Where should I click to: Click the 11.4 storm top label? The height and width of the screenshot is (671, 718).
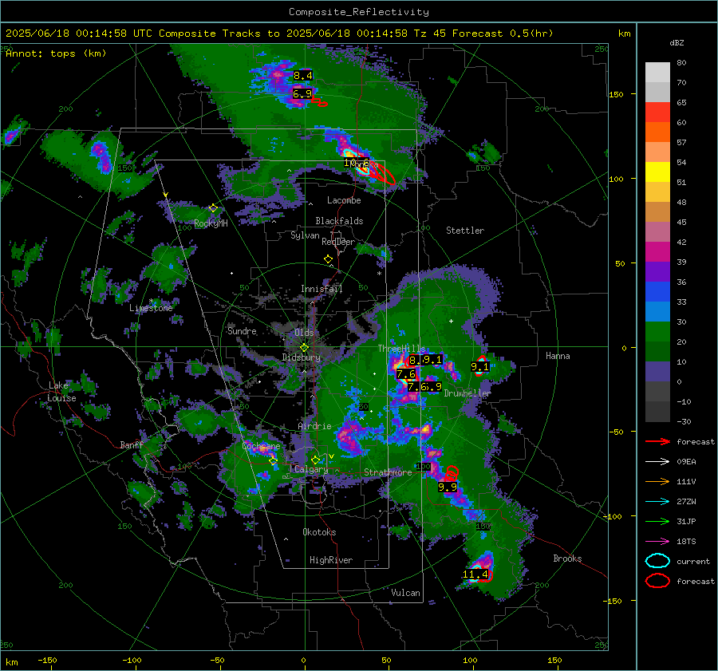(x=475, y=574)
